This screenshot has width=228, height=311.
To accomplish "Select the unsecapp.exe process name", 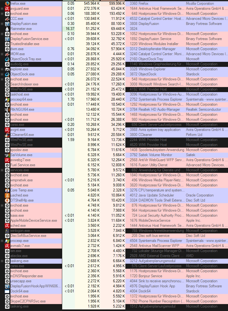I will (21, 281).
